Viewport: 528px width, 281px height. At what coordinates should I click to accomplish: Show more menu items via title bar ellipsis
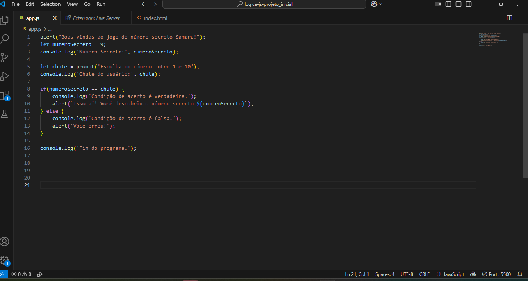point(116,4)
